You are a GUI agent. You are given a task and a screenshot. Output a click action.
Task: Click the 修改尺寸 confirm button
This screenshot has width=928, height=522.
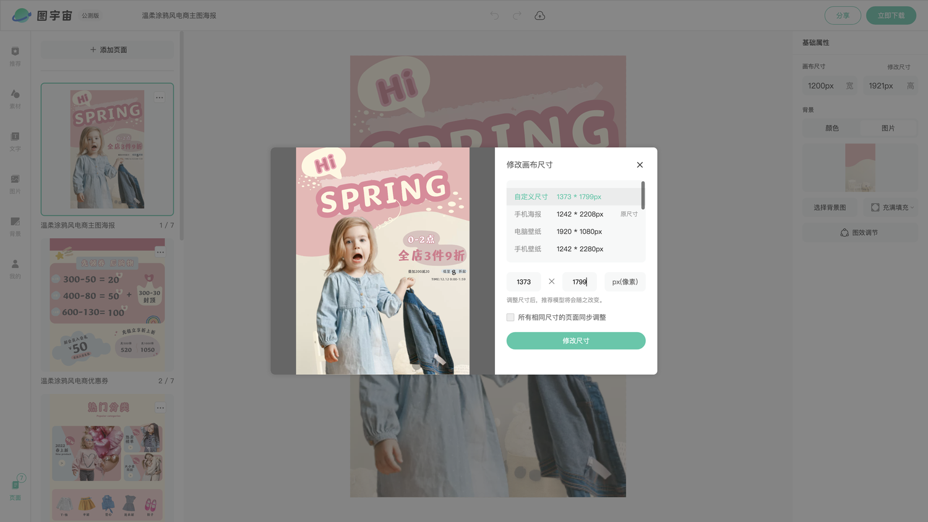(576, 341)
